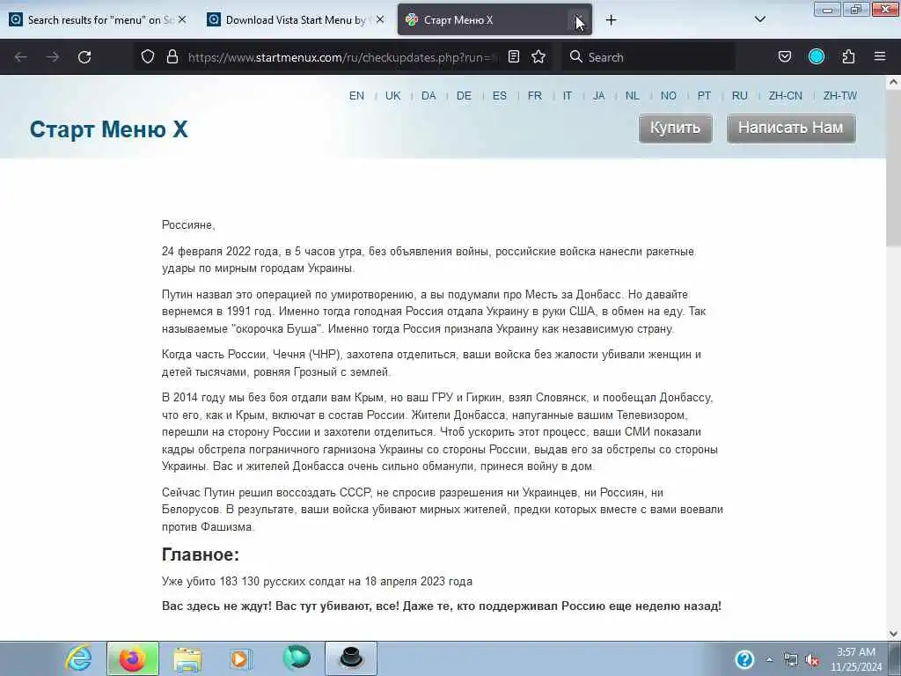Screen dimensions: 901x676
Task: Switch site language to NO
Action: (669, 96)
